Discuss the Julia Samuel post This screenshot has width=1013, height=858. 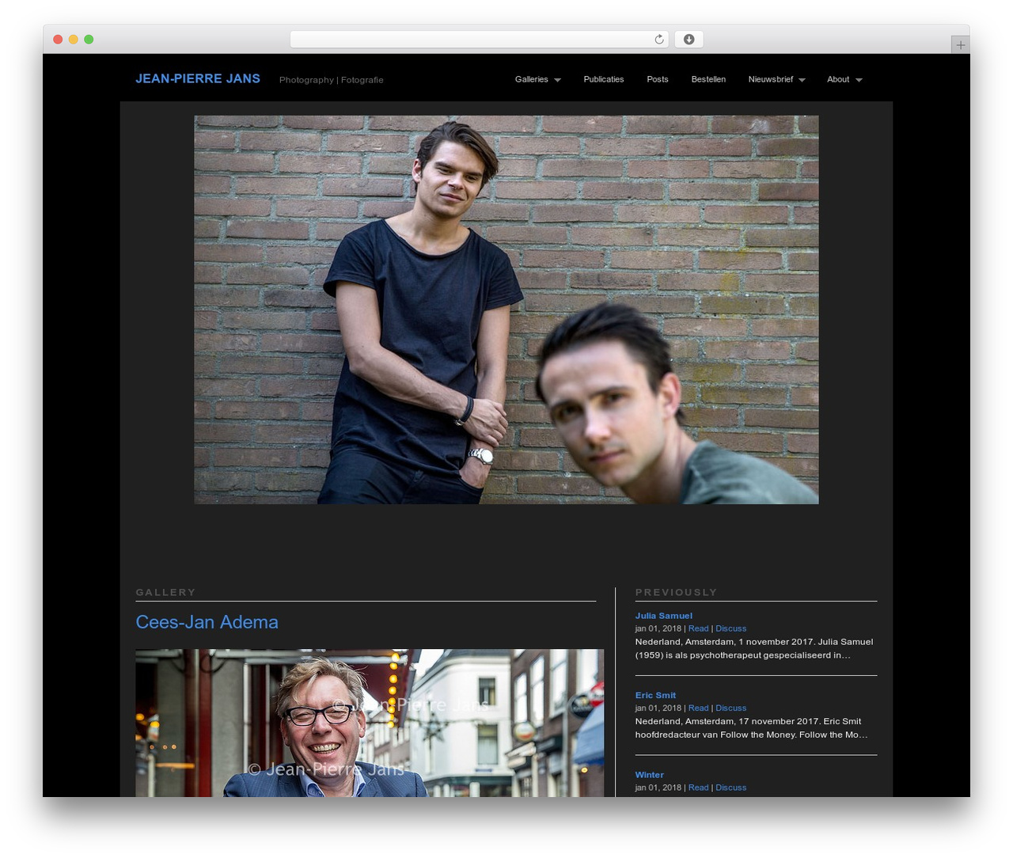731,628
